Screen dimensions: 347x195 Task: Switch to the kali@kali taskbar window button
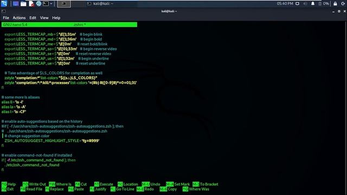[x=100, y=4]
